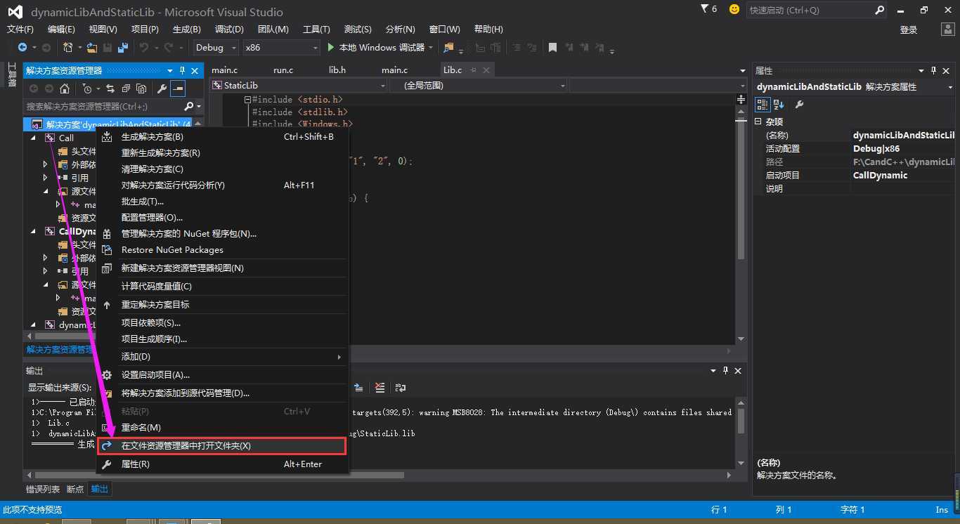Collapse 杂项 category in Properties
960x524 pixels.
[x=758, y=122]
